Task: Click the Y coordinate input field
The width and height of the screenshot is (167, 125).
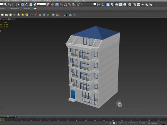Action: (x=131, y=123)
